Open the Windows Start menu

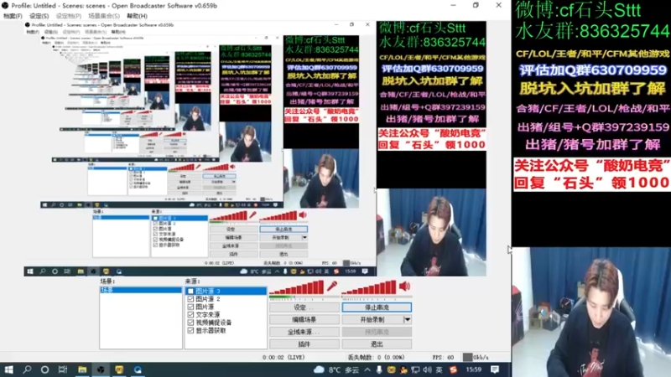tap(8, 369)
